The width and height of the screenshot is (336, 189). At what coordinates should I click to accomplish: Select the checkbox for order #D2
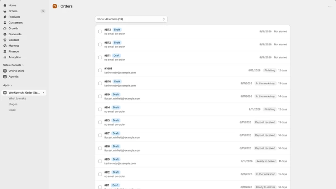[100, 174]
